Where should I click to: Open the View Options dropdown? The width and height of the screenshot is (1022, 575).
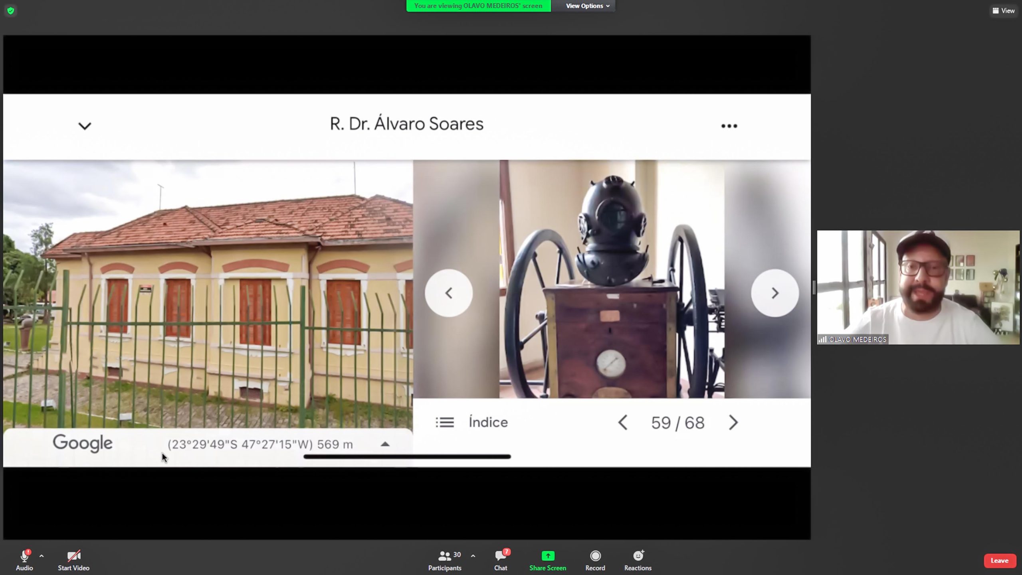pos(587,6)
